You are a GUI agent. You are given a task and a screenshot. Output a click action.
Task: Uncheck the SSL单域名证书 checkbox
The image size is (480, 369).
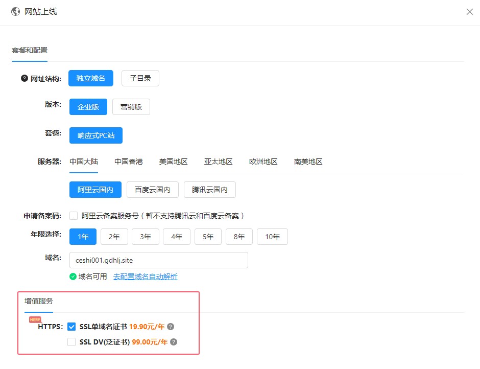71,327
